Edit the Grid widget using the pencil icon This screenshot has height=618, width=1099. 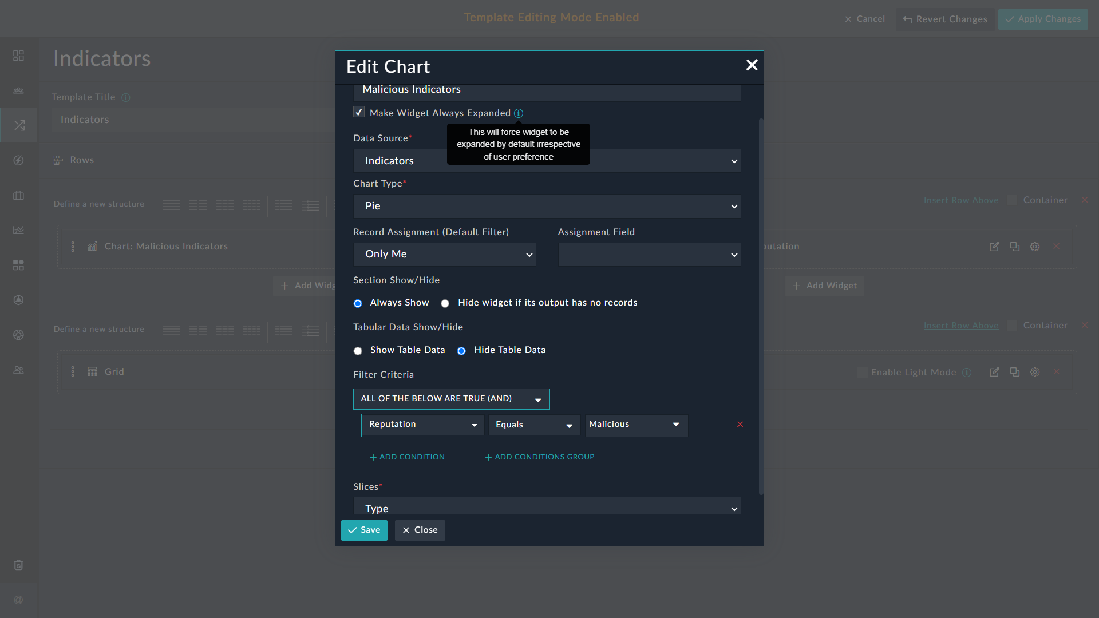tap(994, 372)
